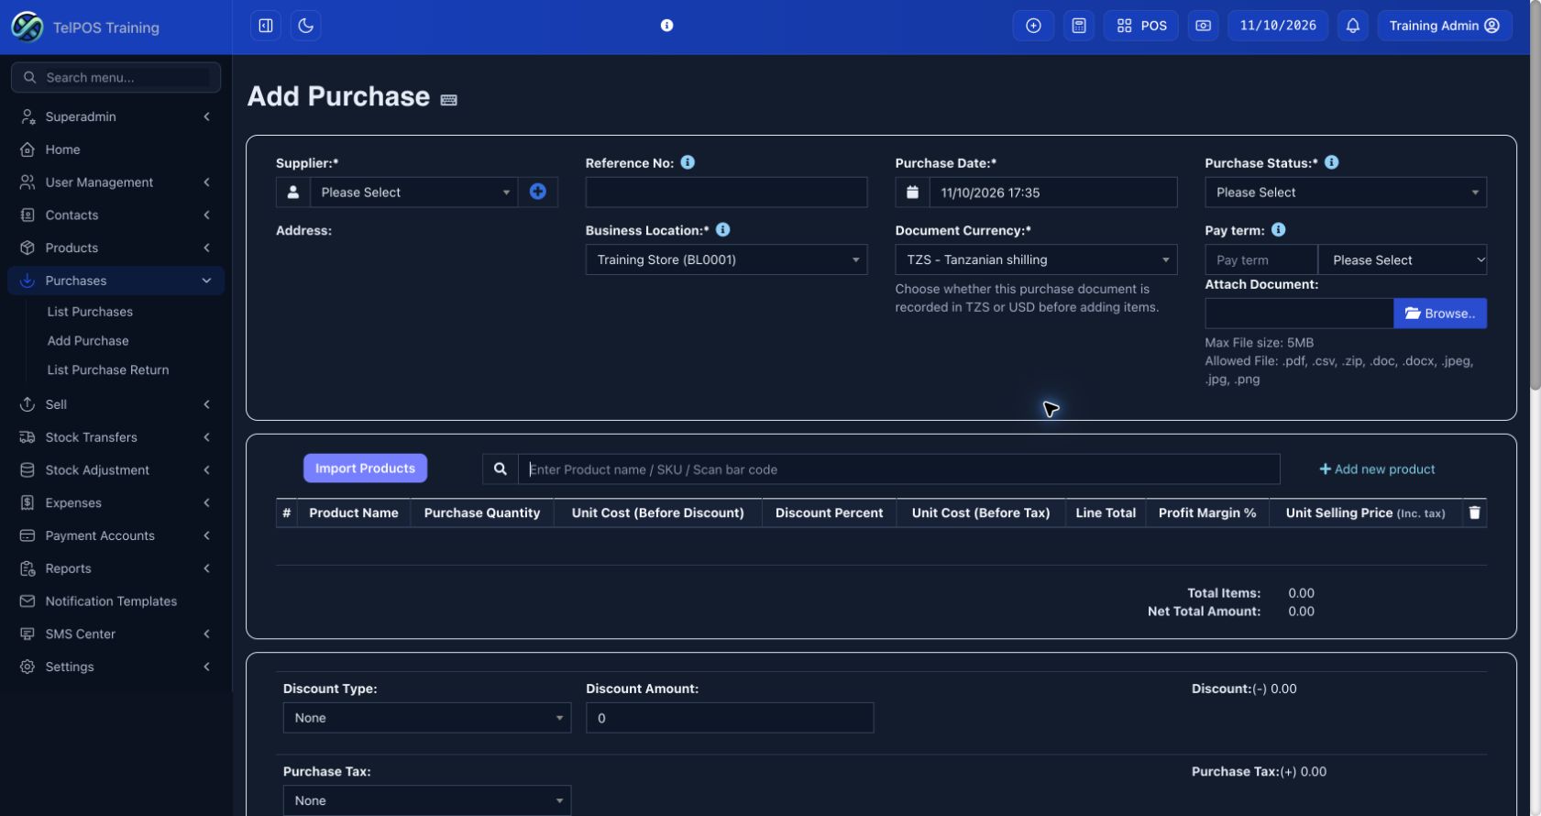Screen dimensions: 1541x816
Task: Click the 11/10/2026 date button in header
Action: (x=1278, y=26)
